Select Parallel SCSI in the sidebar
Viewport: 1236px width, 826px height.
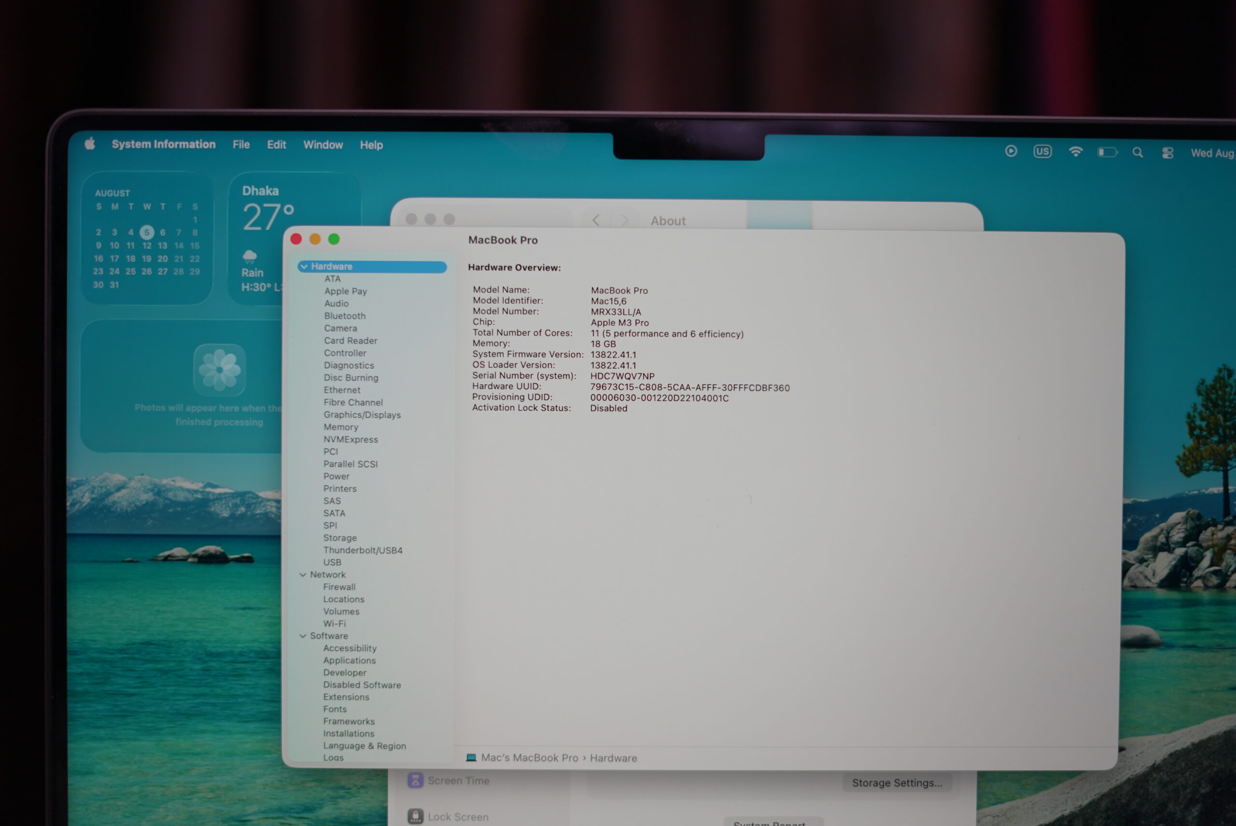click(351, 464)
